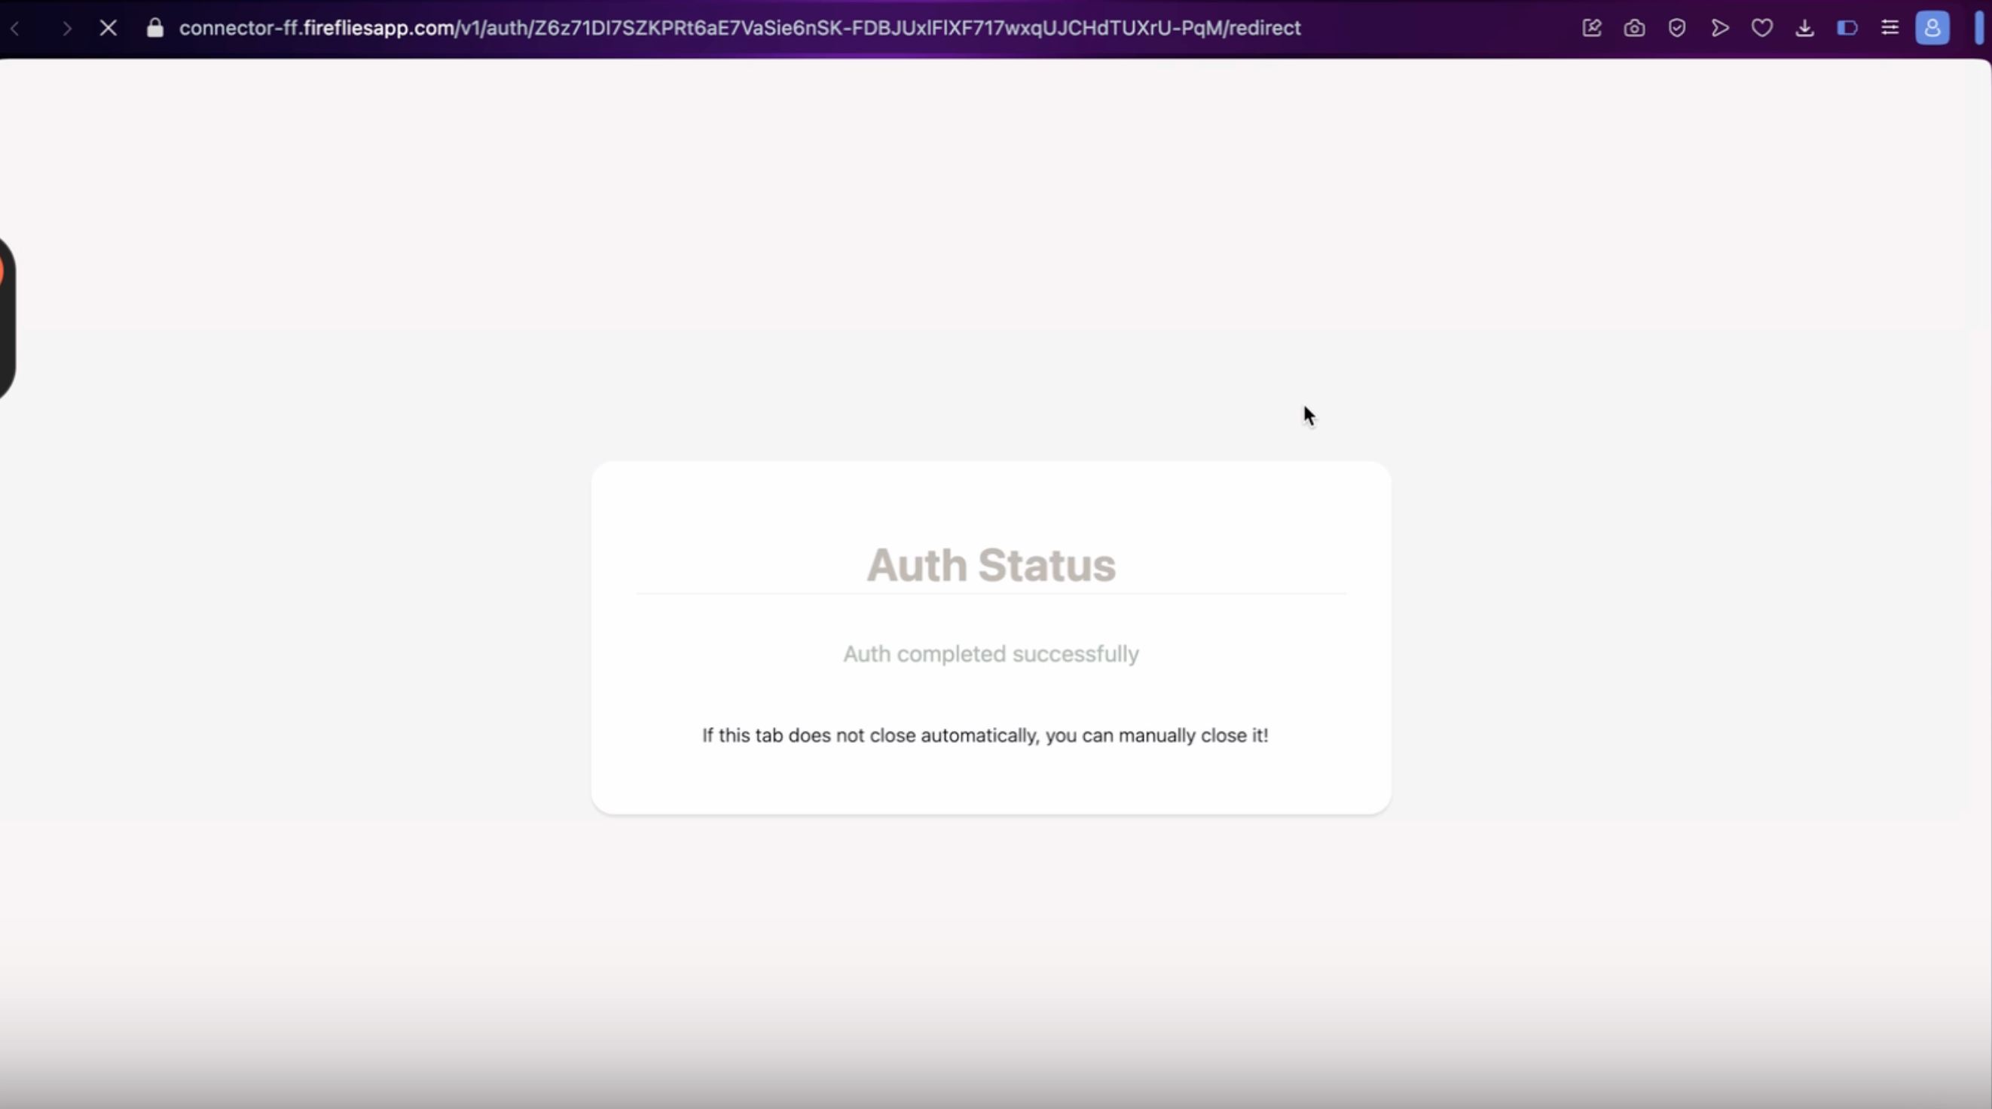Toggle the battery saver icon
This screenshot has width=1992, height=1109.
tap(1847, 29)
